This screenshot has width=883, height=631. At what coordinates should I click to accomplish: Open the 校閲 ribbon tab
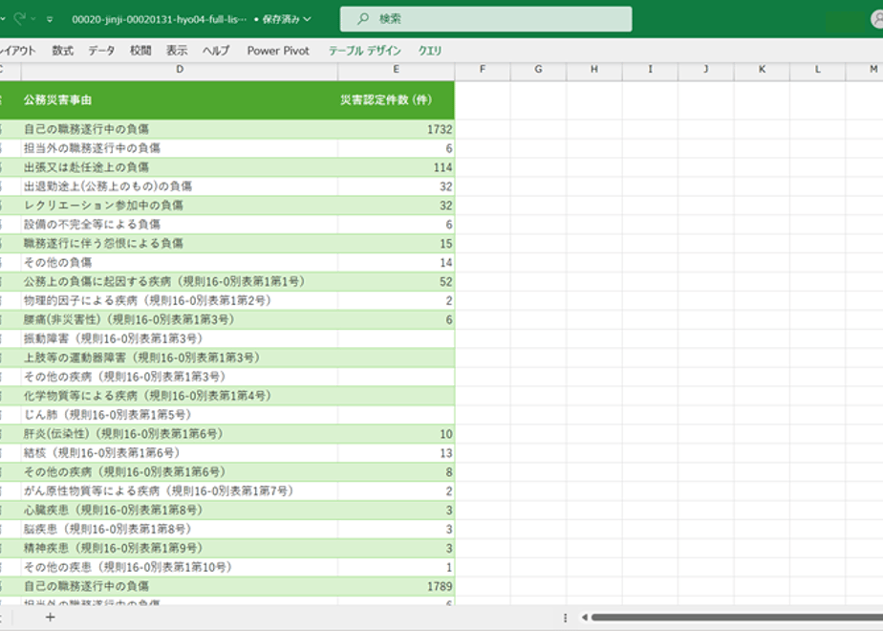pos(140,51)
